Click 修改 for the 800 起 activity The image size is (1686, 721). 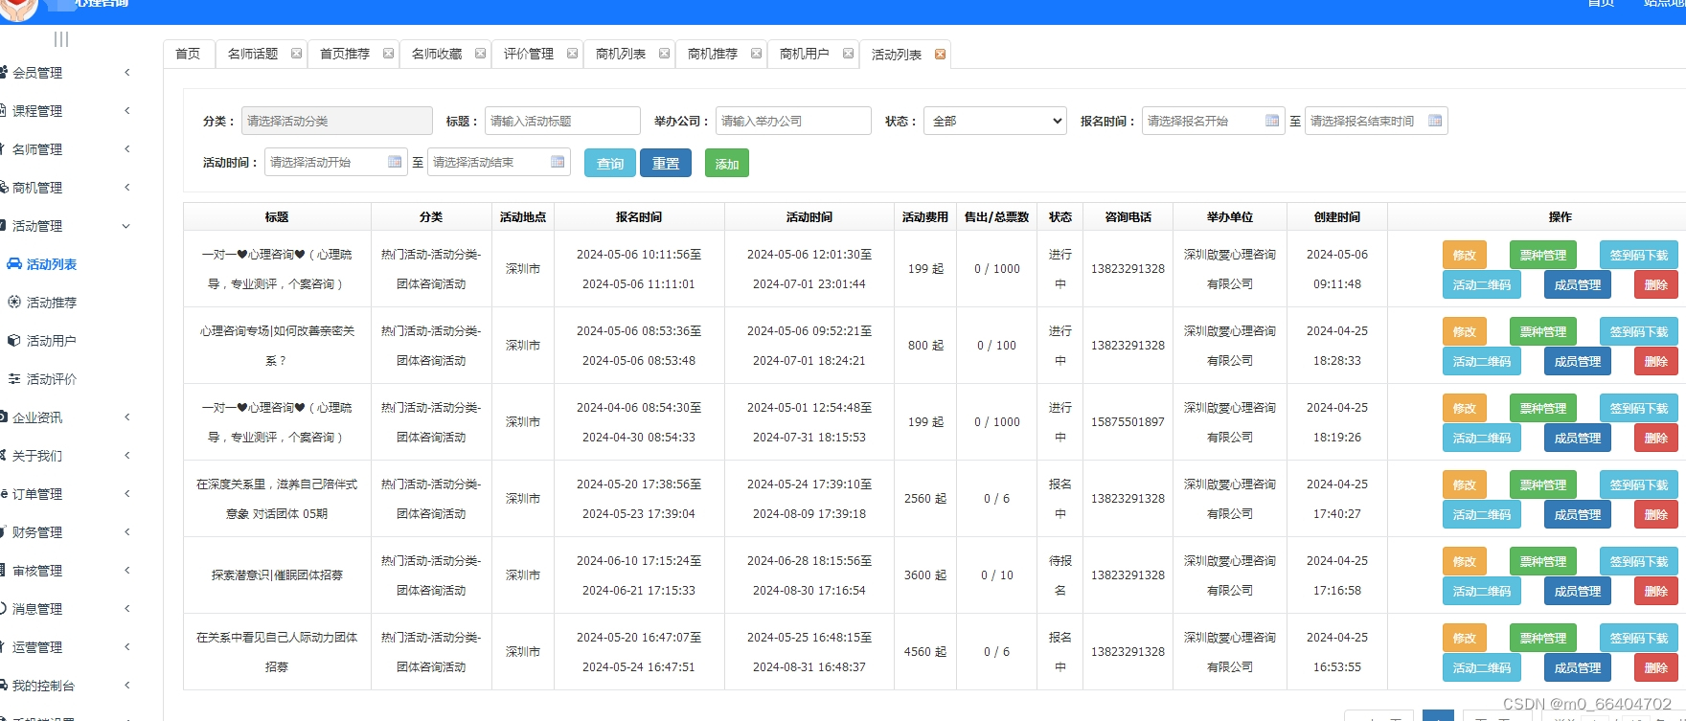pos(1465,331)
